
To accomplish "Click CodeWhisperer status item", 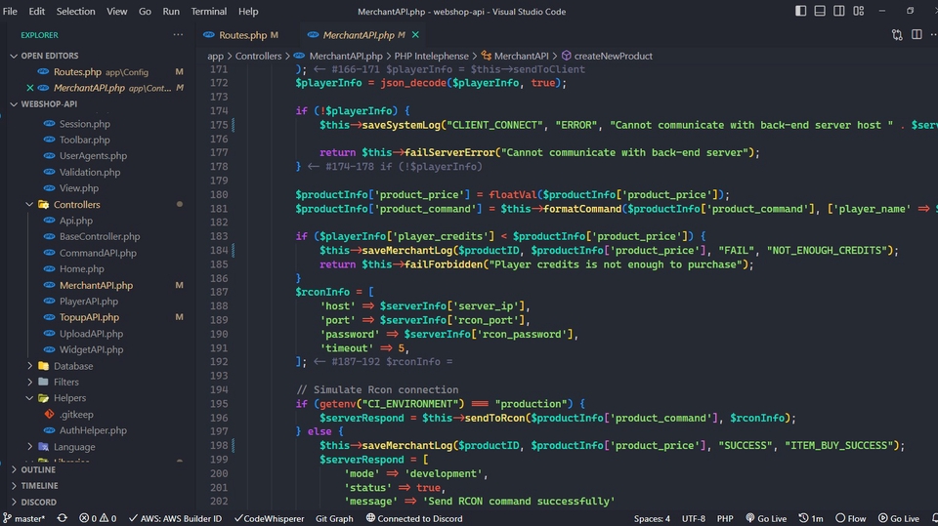I will (x=269, y=519).
